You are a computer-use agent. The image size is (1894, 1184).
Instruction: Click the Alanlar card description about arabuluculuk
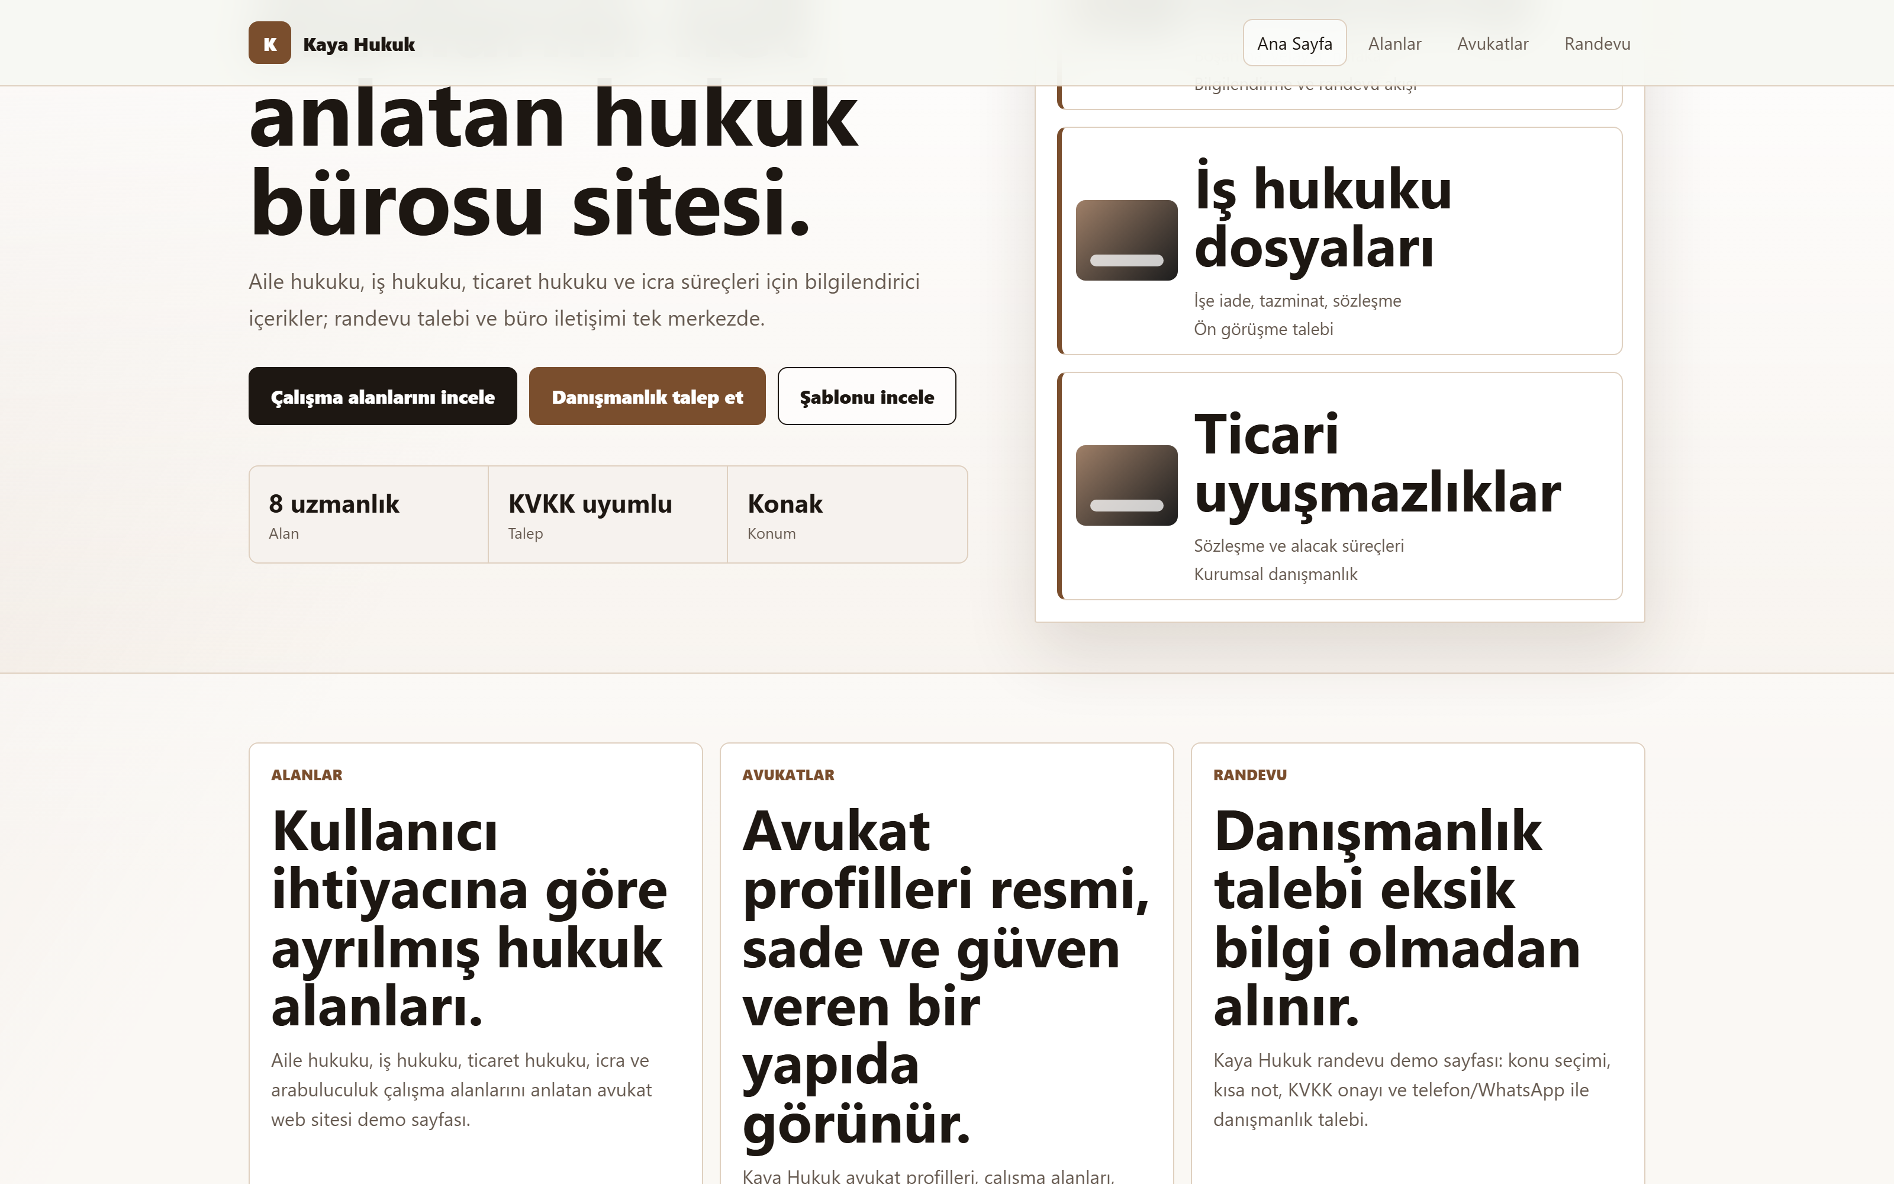click(462, 1090)
